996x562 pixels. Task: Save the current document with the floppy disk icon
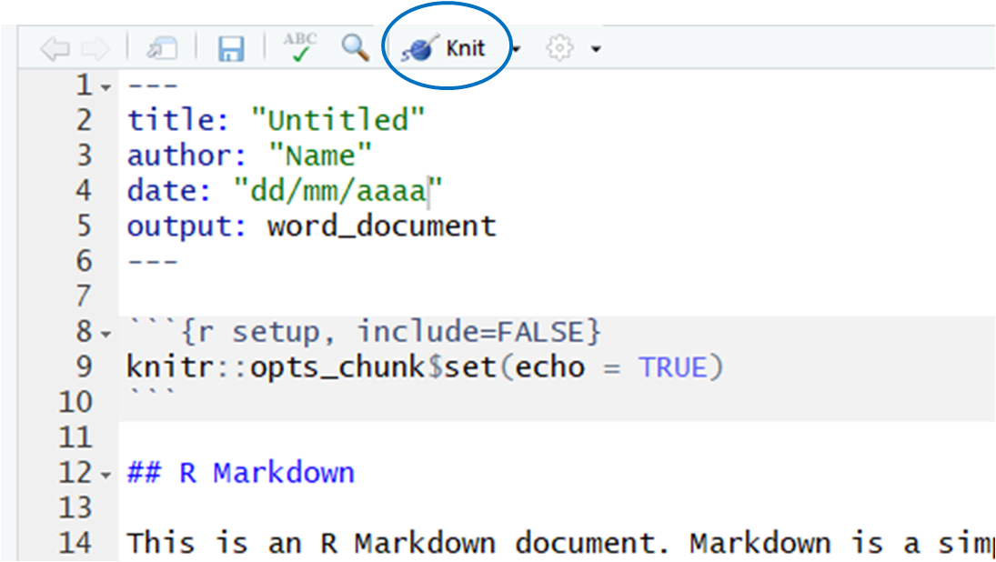pos(231,49)
